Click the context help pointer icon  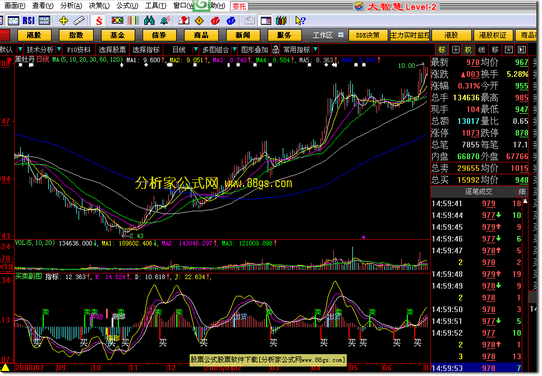tap(300, 21)
